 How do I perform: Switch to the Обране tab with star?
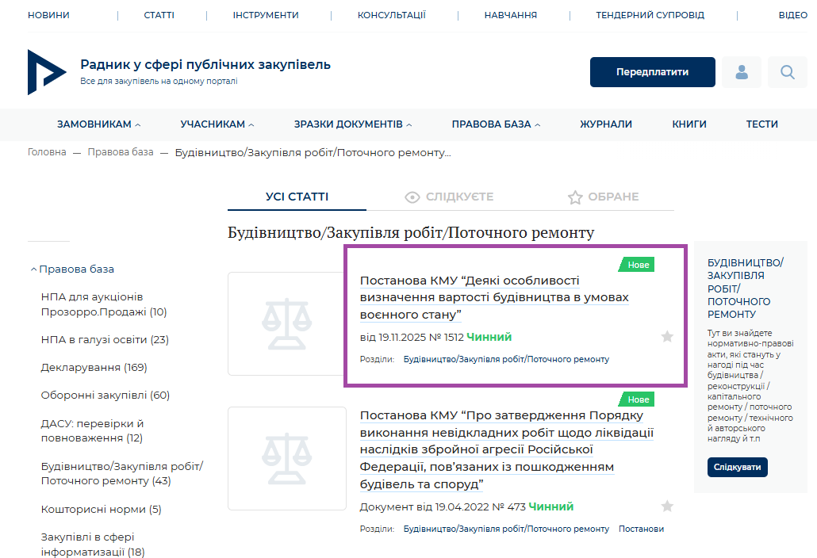pos(603,197)
